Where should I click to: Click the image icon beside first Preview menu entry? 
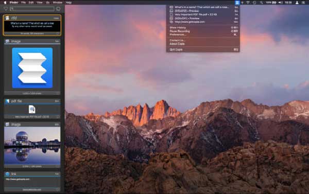pyautogui.click(x=171, y=11)
